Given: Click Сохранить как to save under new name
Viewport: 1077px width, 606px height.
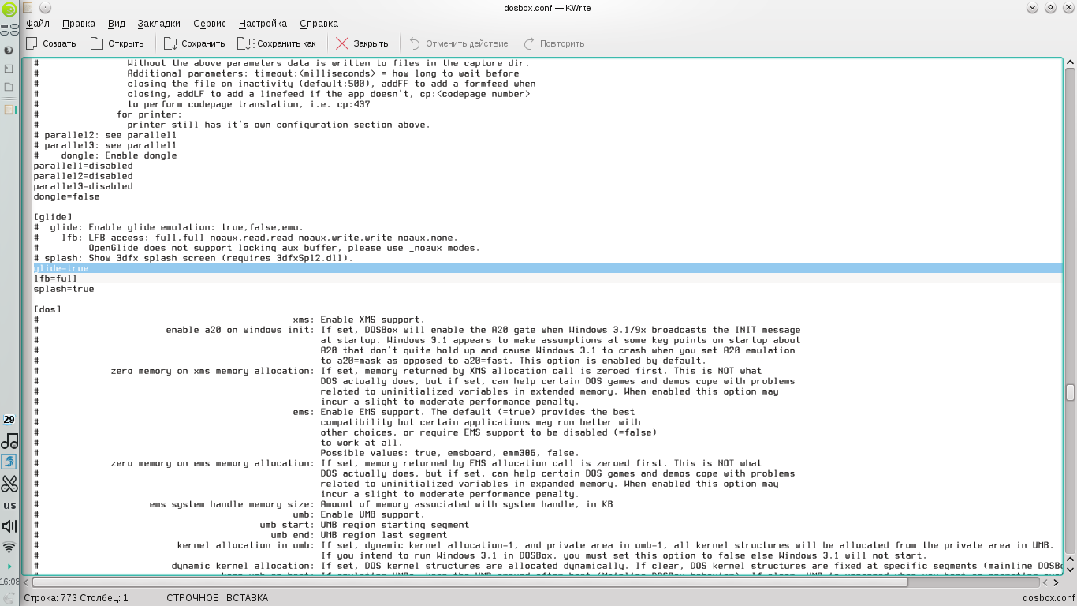Looking at the screenshot, I should click(x=277, y=43).
